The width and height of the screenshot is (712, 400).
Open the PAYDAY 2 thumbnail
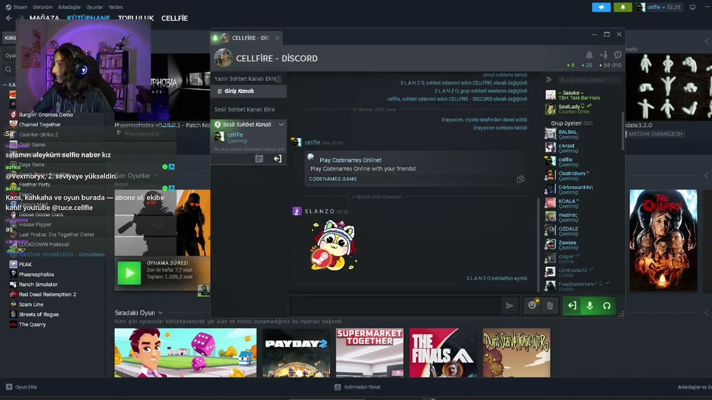coord(296,353)
